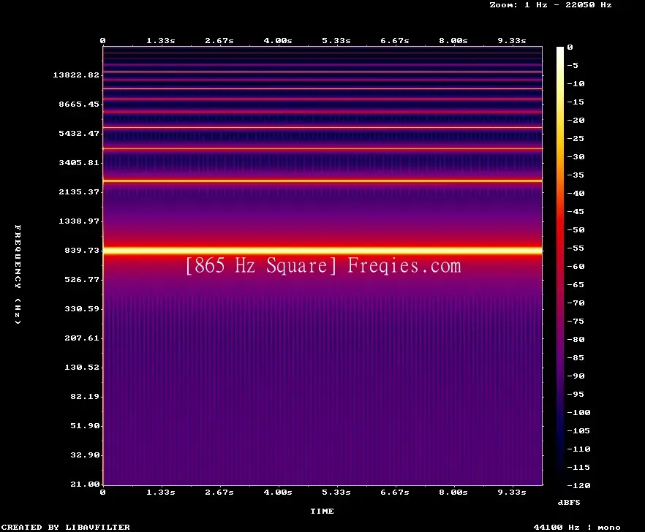The image size is (645, 532).
Task: Click the 8665.45 frequency tick label
Action: 79,104
